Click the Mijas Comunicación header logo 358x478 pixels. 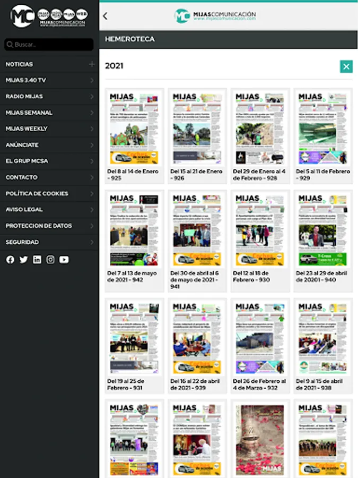[215, 16]
